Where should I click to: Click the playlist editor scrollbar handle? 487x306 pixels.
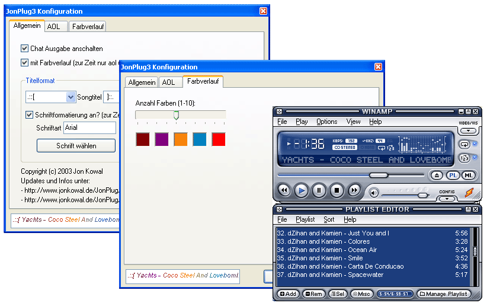475,251
